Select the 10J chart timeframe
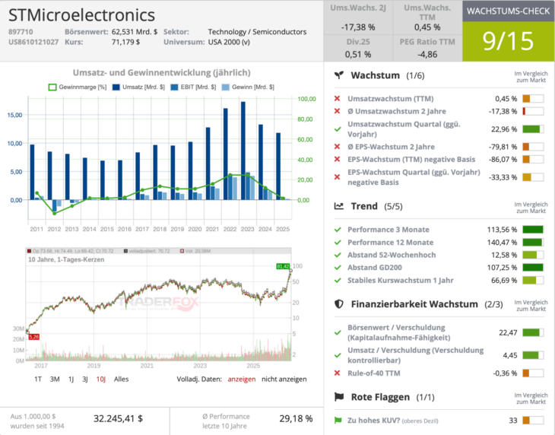This screenshot has width=555, height=435. click(x=101, y=379)
